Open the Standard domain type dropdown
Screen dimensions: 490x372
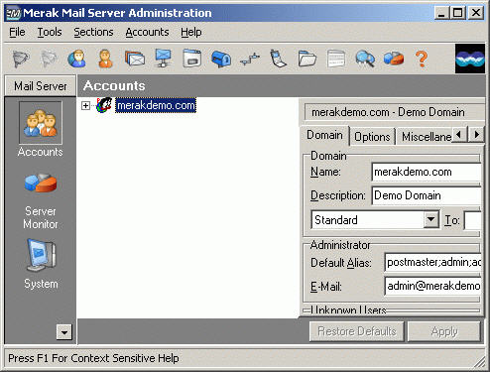(430, 219)
